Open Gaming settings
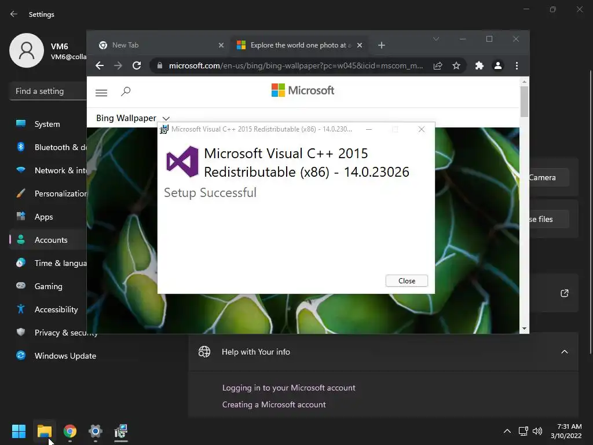 pos(48,286)
